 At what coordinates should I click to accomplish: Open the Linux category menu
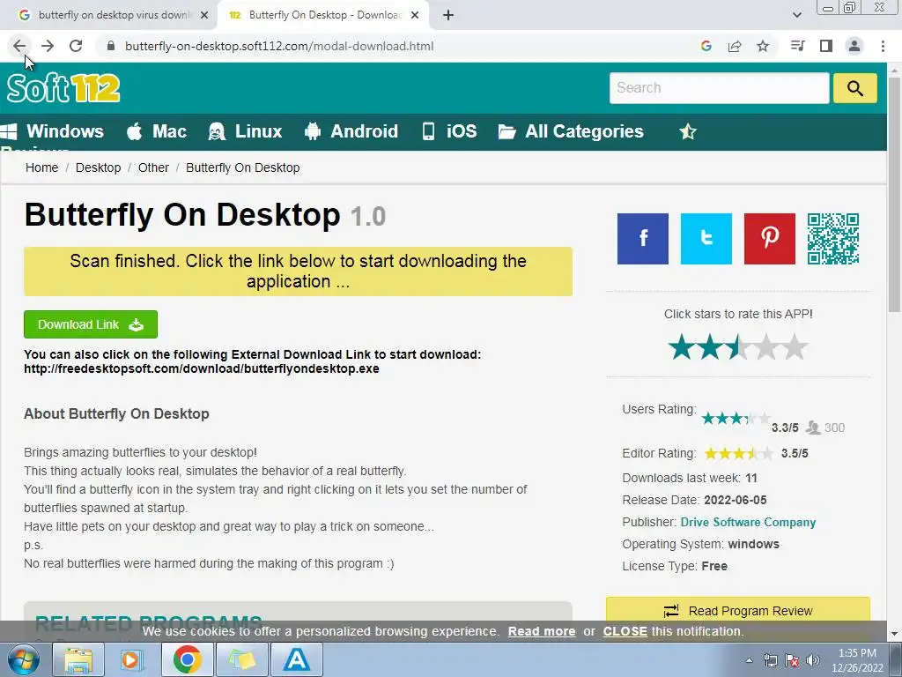tap(245, 131)
